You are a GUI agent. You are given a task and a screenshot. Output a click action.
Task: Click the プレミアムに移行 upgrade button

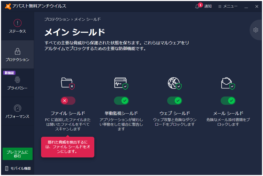(x=18, y=154)
